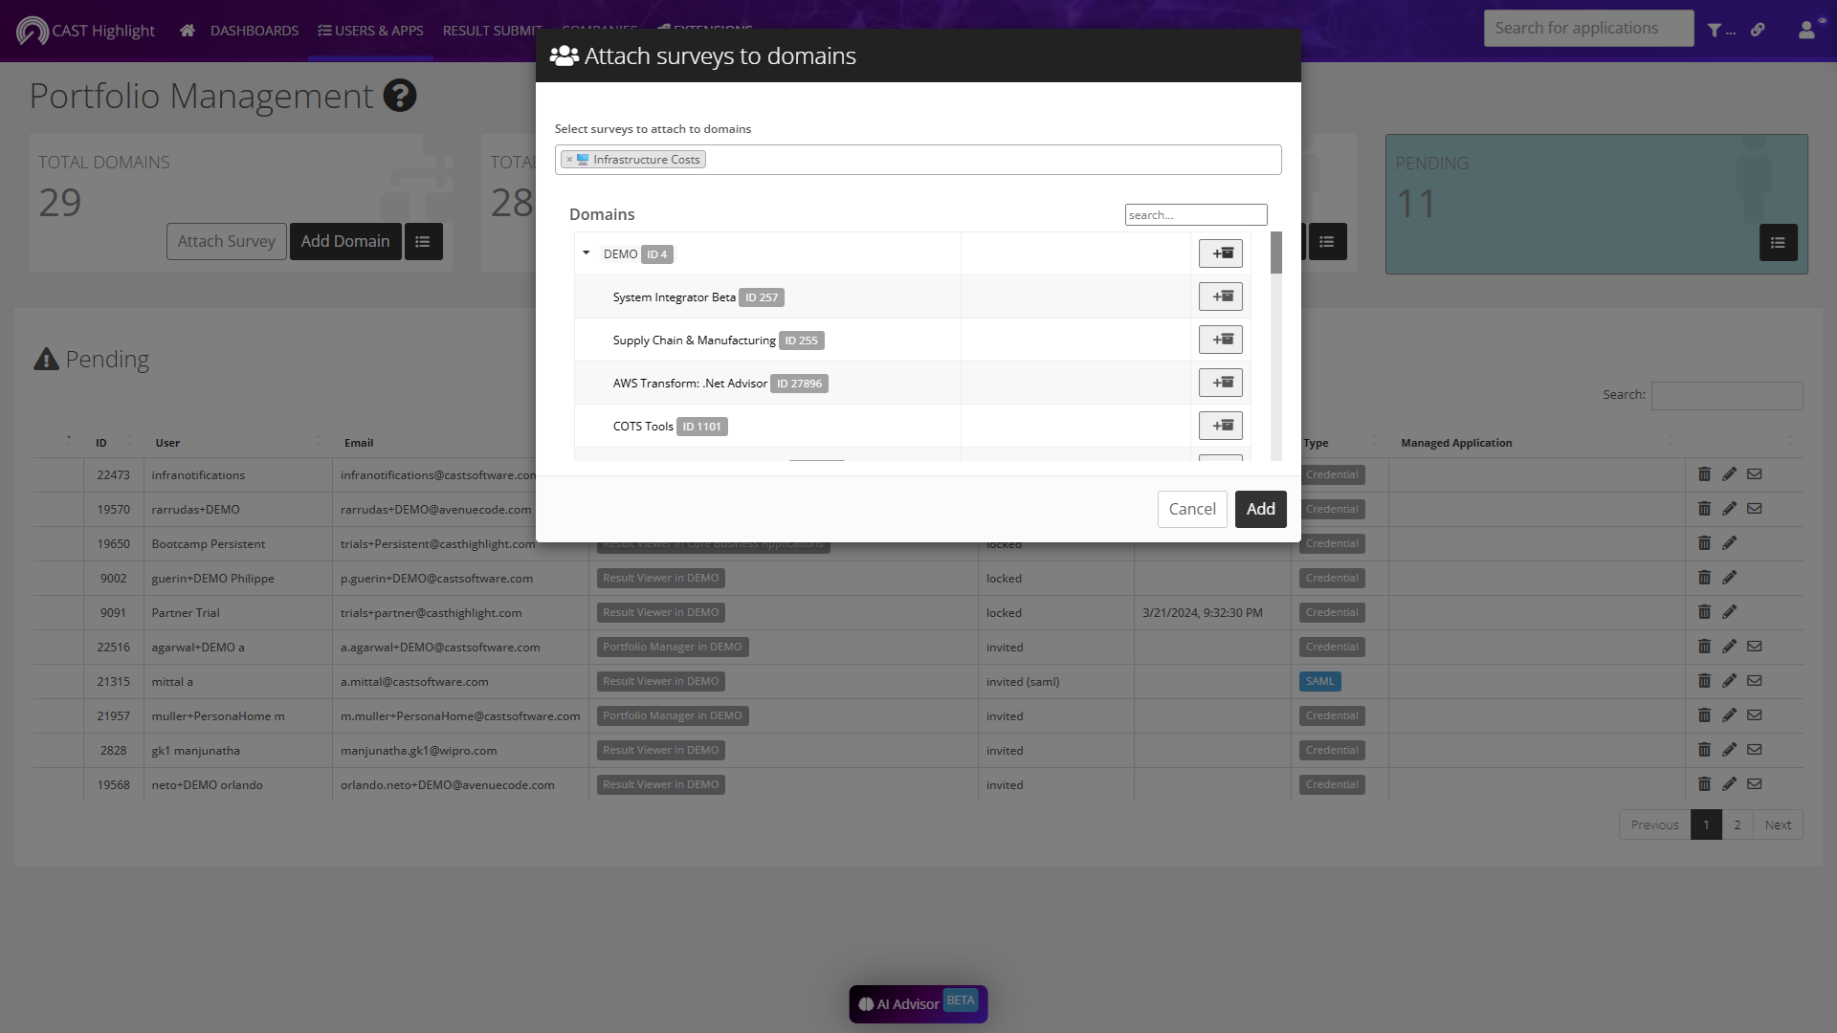The width and height of the screenshot is (1837, 1033).
Task: Click add icon for Supply Chain & Manufacturing
Action: point(1220,340)
